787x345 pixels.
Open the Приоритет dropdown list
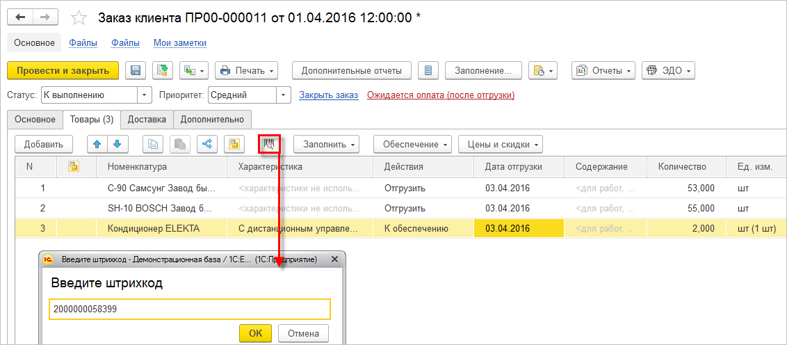coord(284,95)
